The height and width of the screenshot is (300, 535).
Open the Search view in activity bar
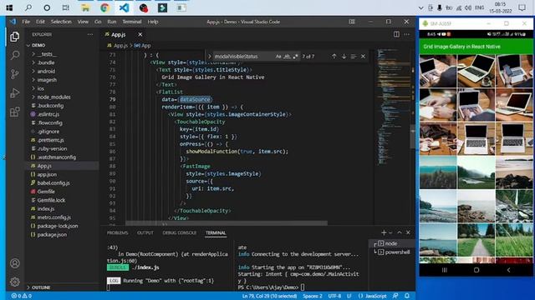coord(15,55)
